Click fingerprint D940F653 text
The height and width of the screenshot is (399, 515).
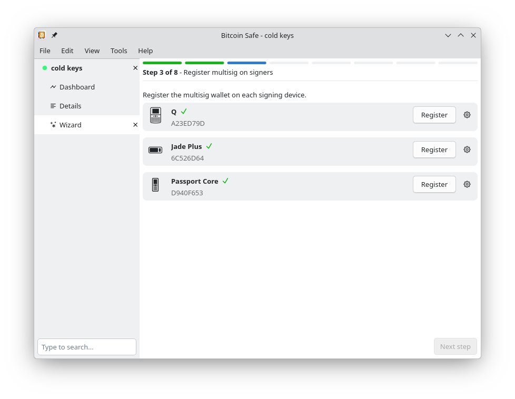pyautogui.click(x=187, y=193)
